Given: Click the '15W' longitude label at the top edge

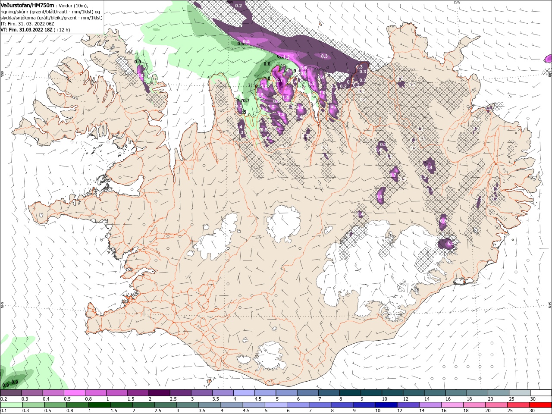Looking at the screenshot, I should pos(457,2).
